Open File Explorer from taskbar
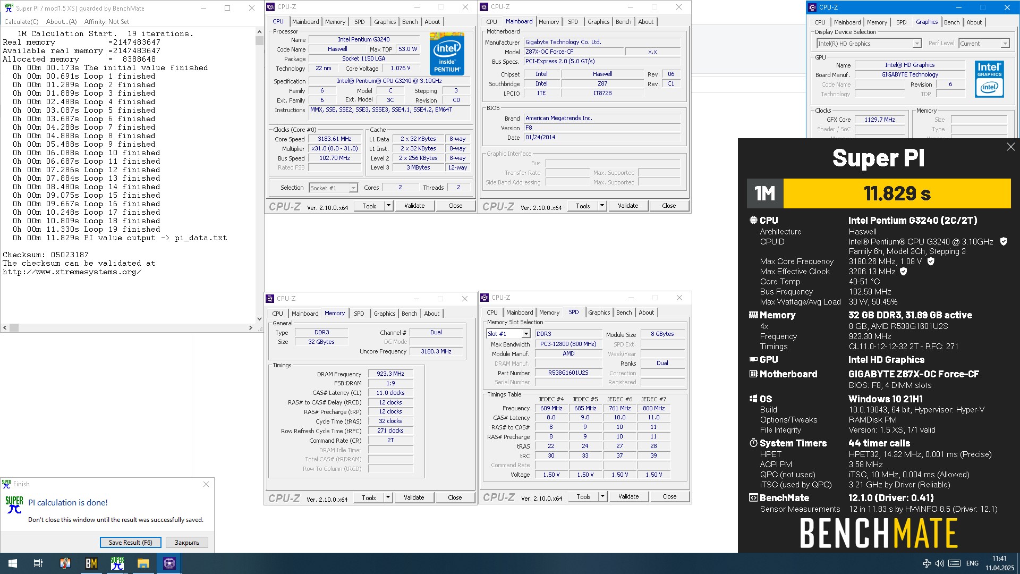 coord(143,563)
